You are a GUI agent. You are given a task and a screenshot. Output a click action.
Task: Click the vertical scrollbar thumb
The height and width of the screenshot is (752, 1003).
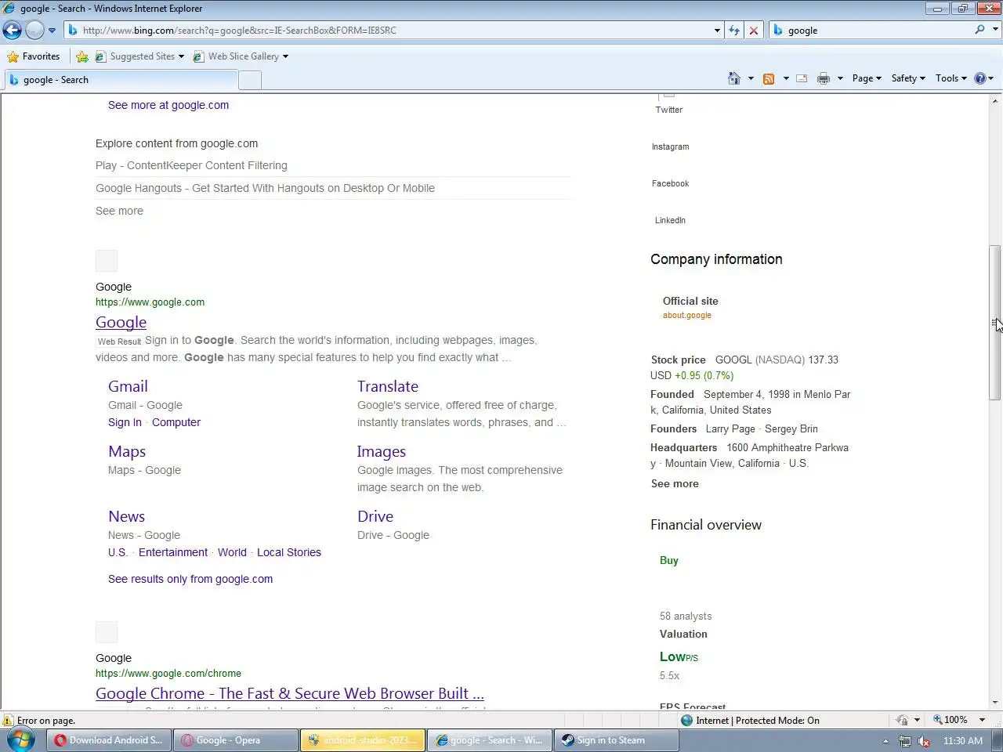pos(995,323)
